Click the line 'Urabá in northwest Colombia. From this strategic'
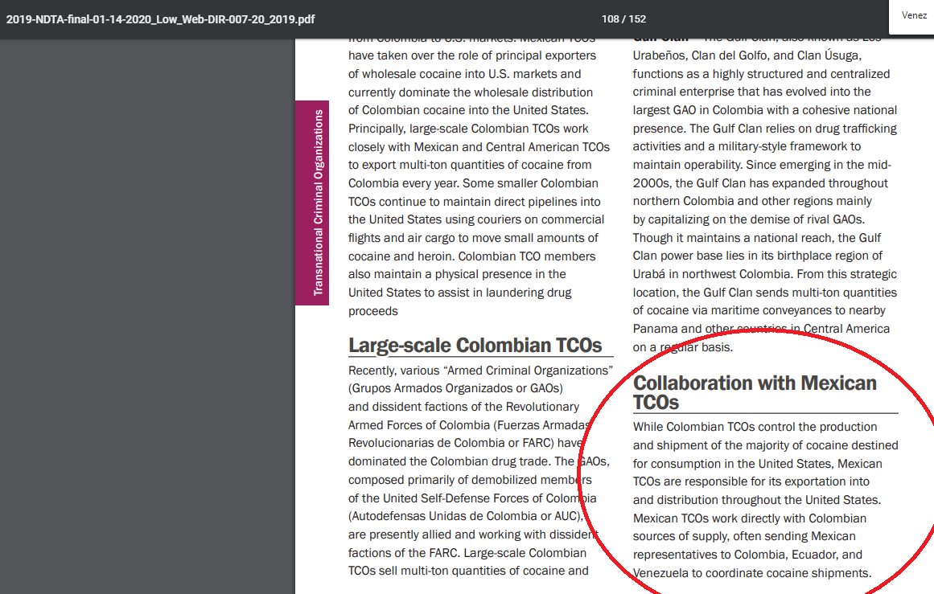934x594 pixels. tap(764, 274)
